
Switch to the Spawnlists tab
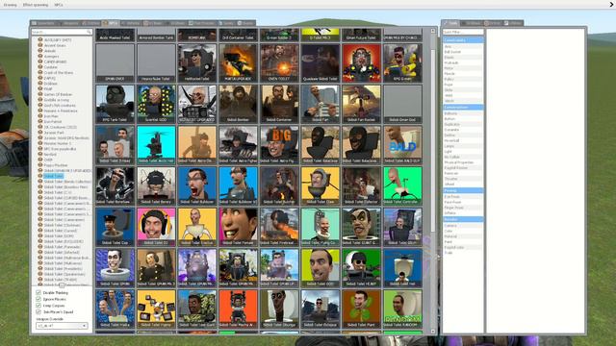[x=43, y=23]
